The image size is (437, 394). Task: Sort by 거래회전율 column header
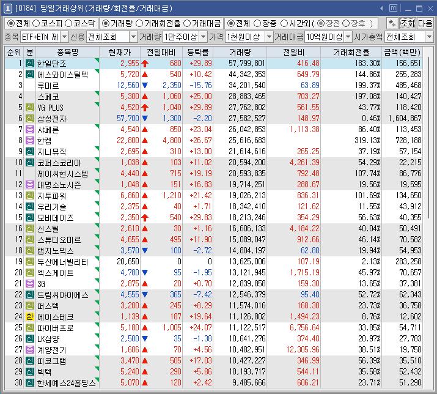click(351, 52)
